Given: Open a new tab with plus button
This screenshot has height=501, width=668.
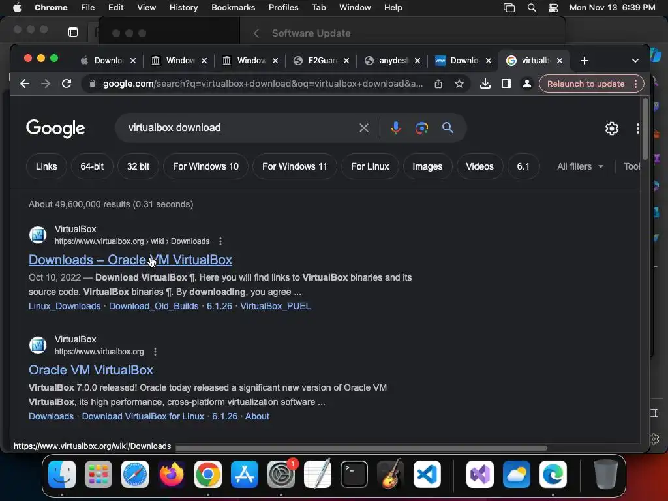Looking at the screenshot, I should pyautogui.click(x=584, y=61).
